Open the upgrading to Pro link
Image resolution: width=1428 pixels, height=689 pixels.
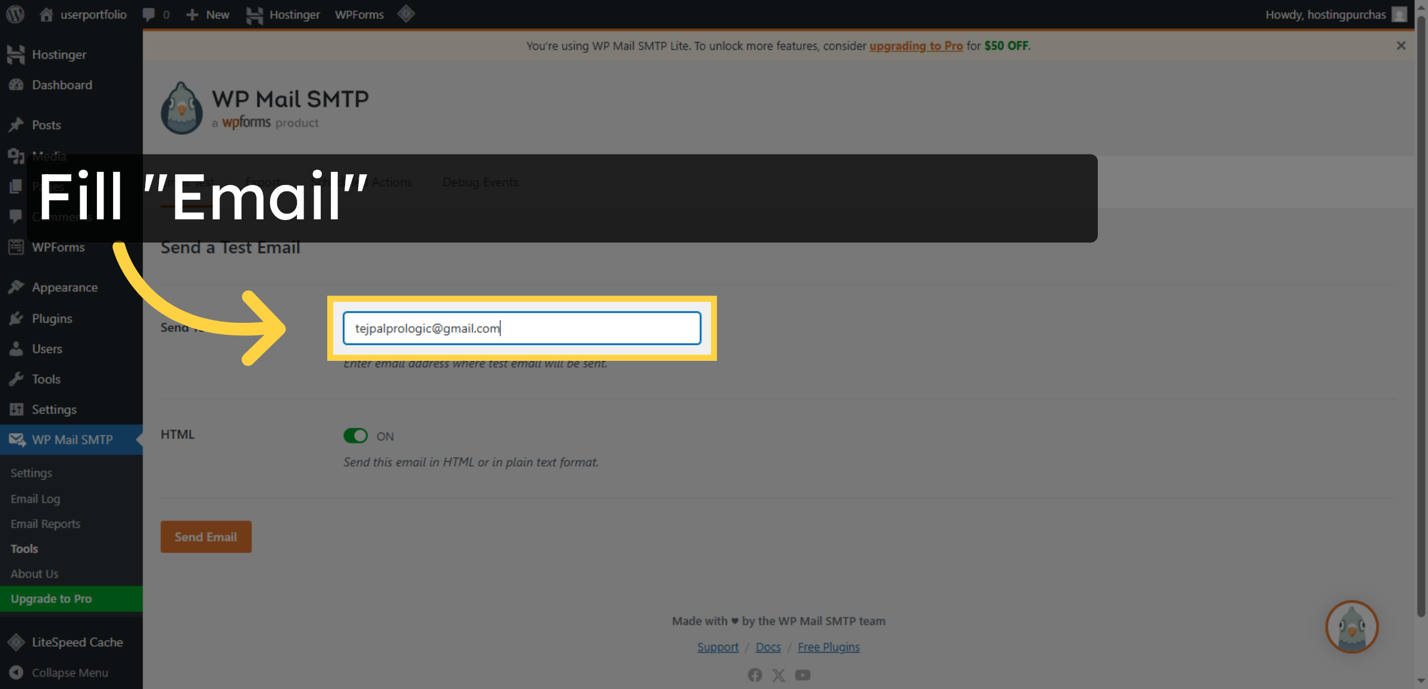916,46
